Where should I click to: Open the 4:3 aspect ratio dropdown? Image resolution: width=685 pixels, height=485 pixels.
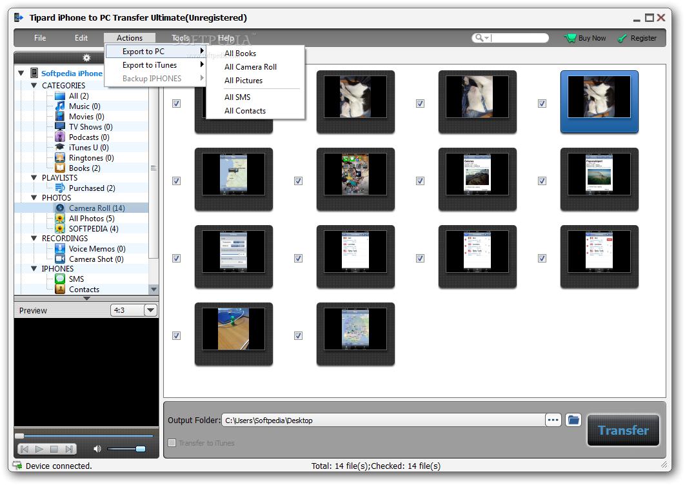click(151, 310)
